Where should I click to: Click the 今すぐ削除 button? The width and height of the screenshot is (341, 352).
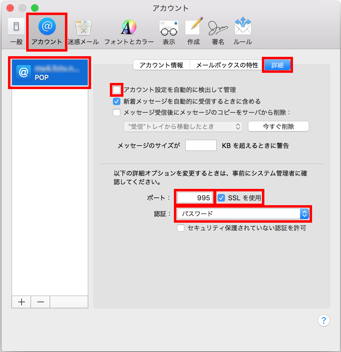coord(279,127)
